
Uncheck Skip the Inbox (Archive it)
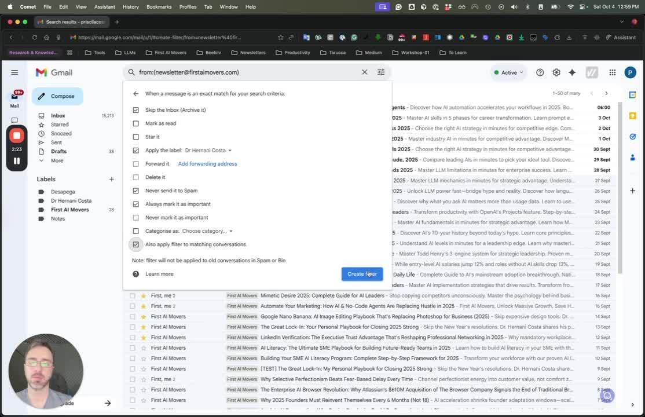135,110
